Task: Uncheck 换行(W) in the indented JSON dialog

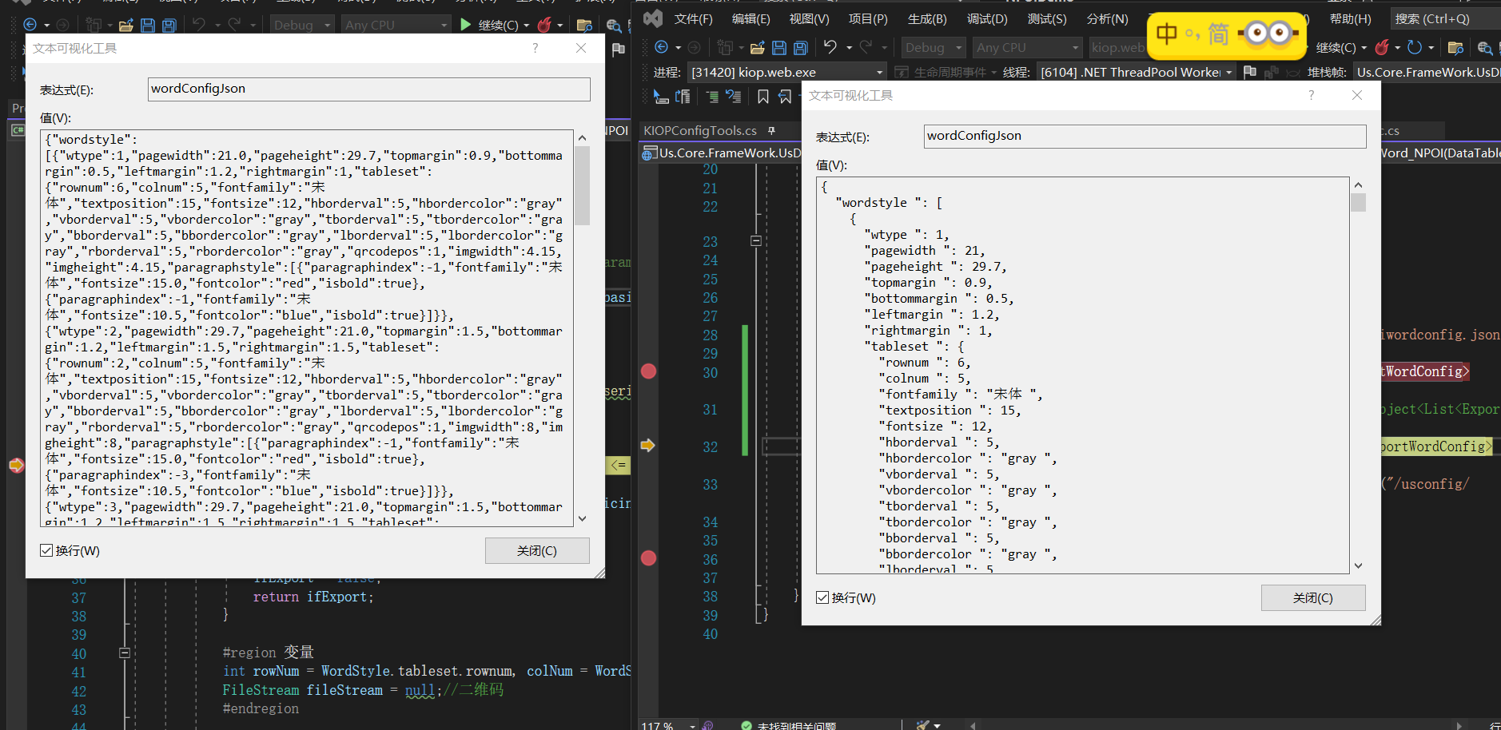Action: tap(822, 597)
